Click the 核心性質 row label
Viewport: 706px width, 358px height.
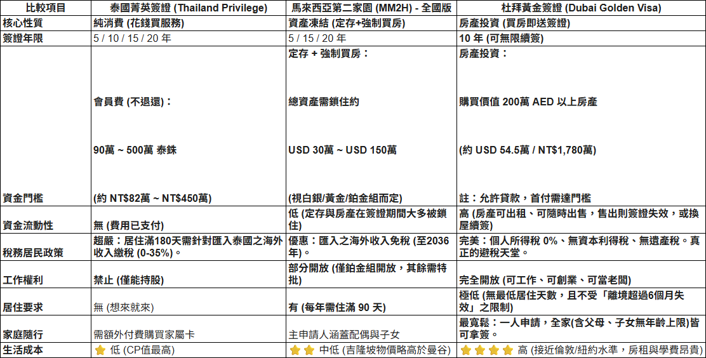click(x=22, y=23)
